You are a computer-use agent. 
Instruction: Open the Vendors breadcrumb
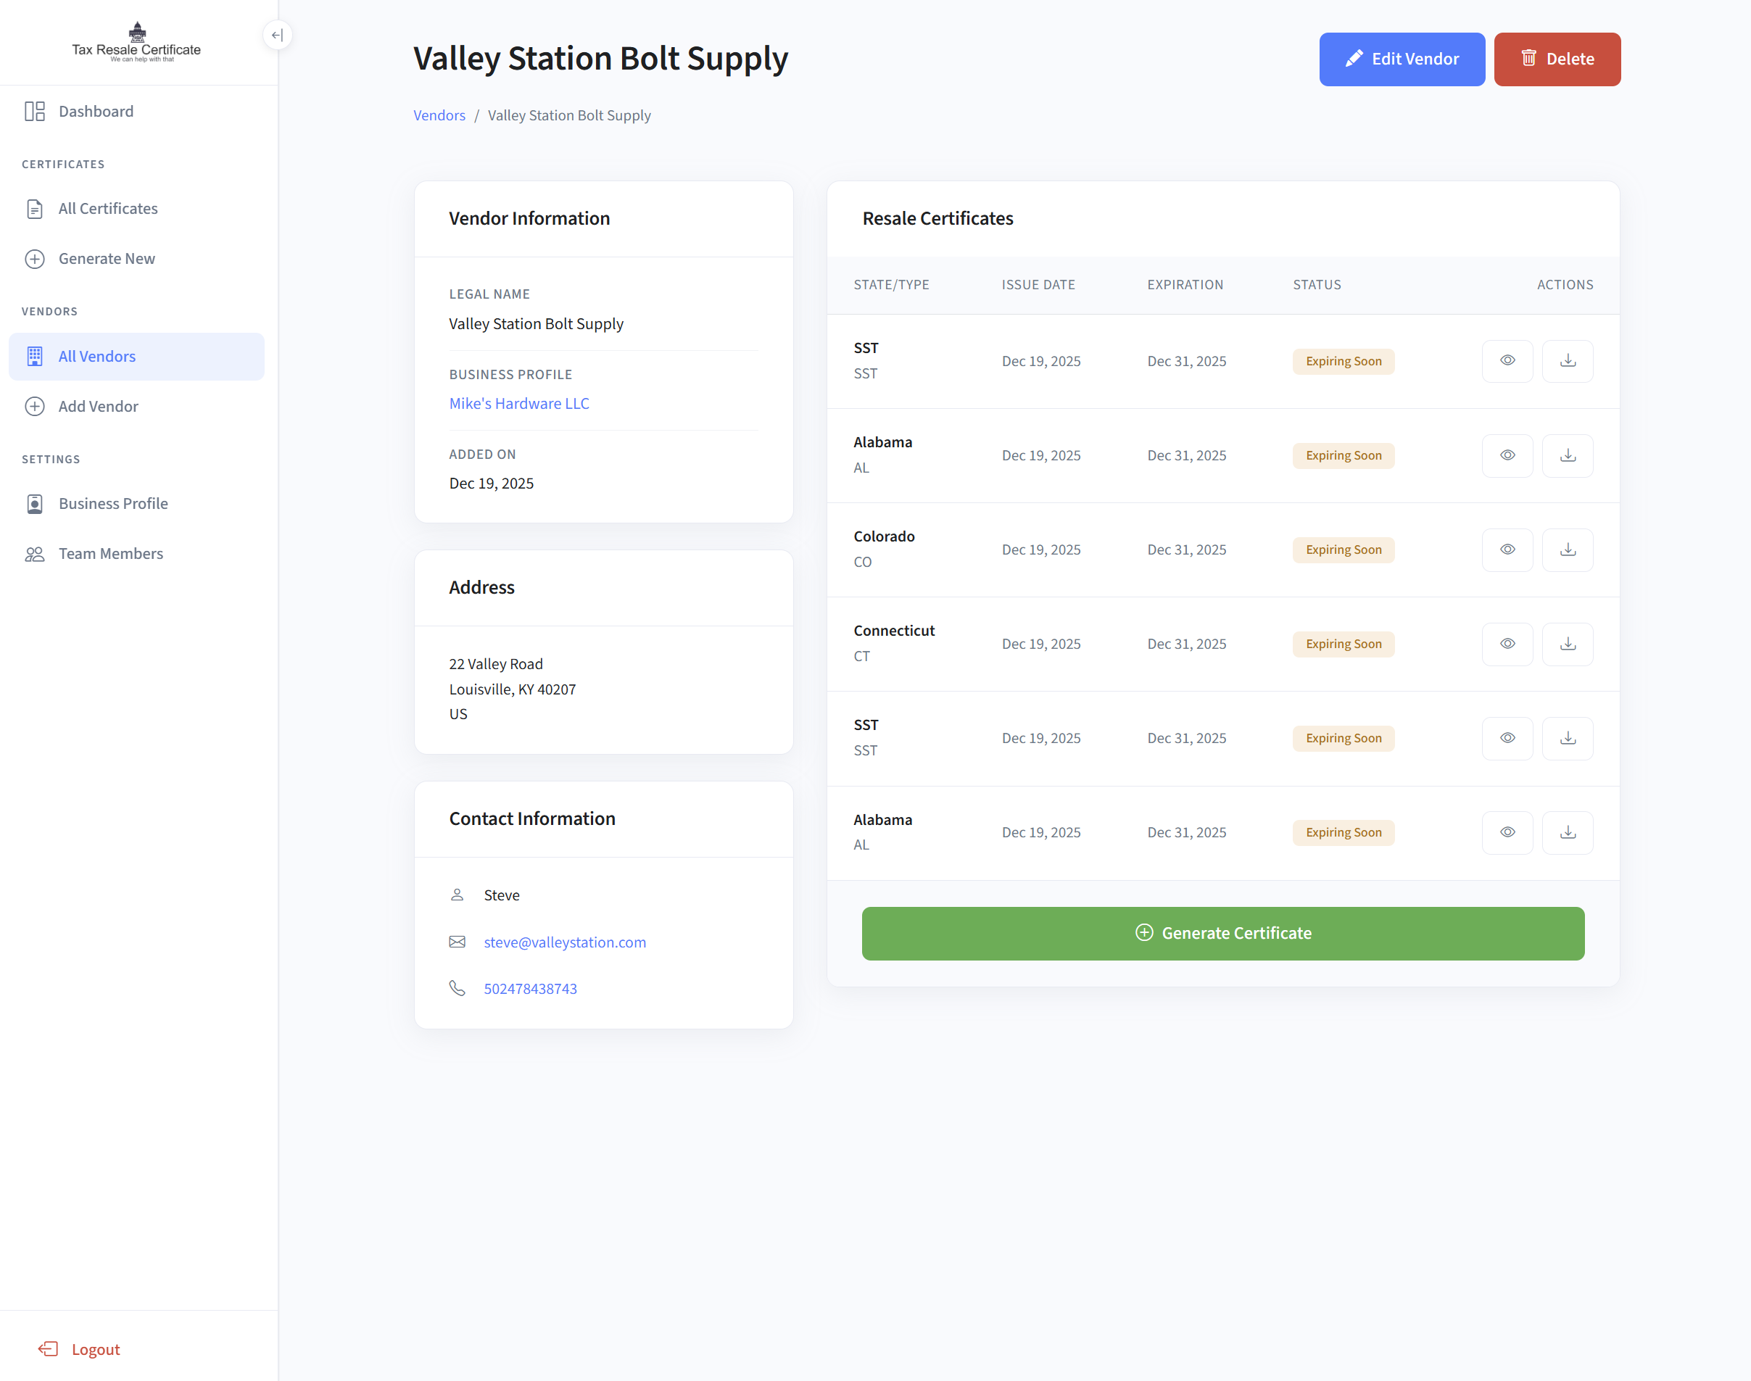(x=439, y=115)
